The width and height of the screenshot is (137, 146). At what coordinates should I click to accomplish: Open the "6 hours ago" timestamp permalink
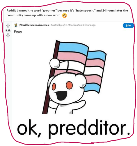89,25
